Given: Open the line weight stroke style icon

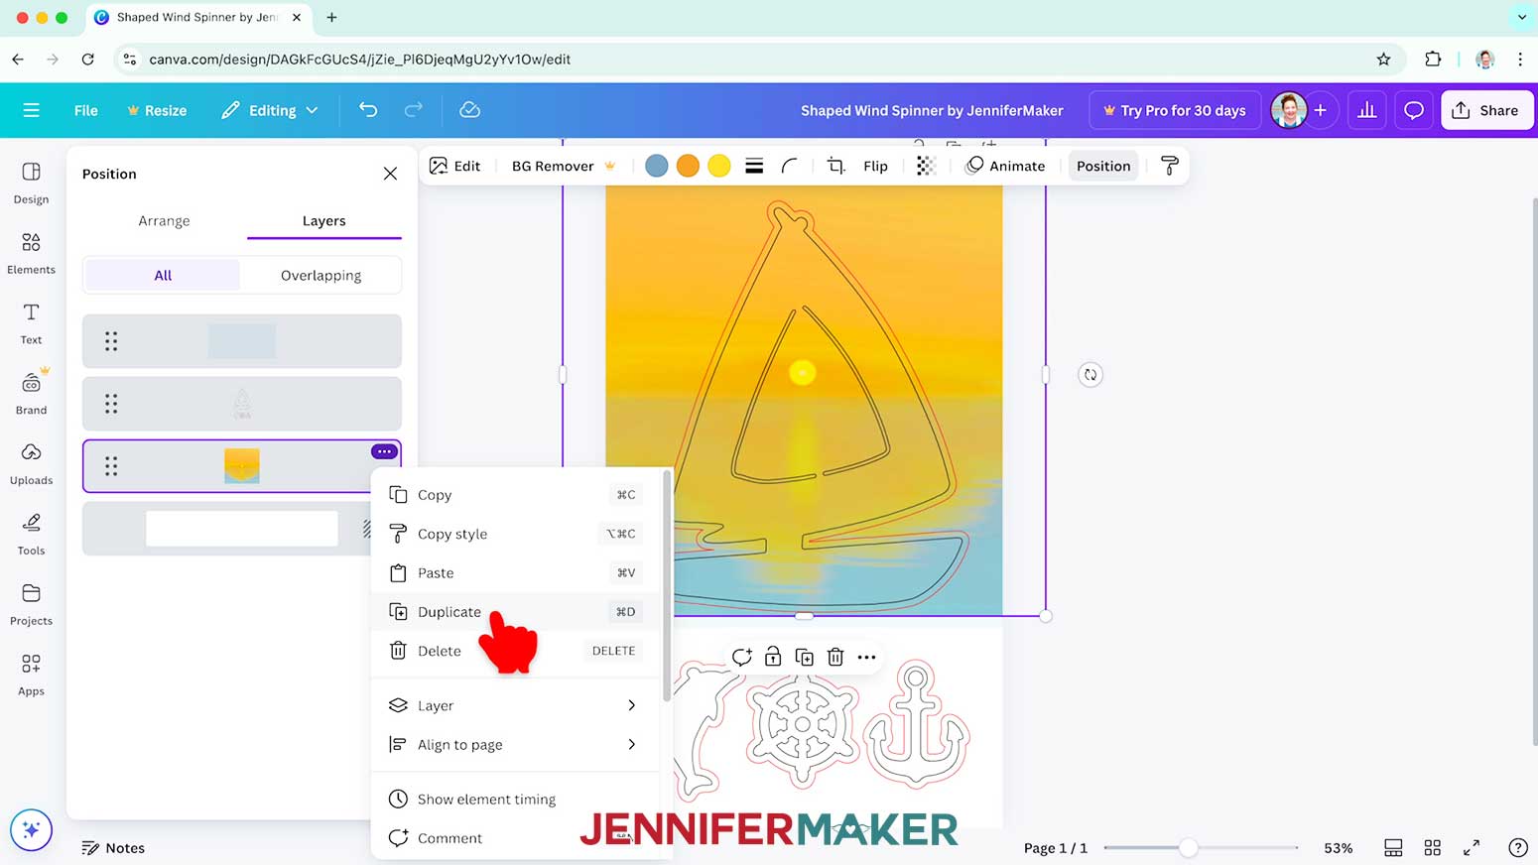Looking at the screenshot, I should 754,166.
